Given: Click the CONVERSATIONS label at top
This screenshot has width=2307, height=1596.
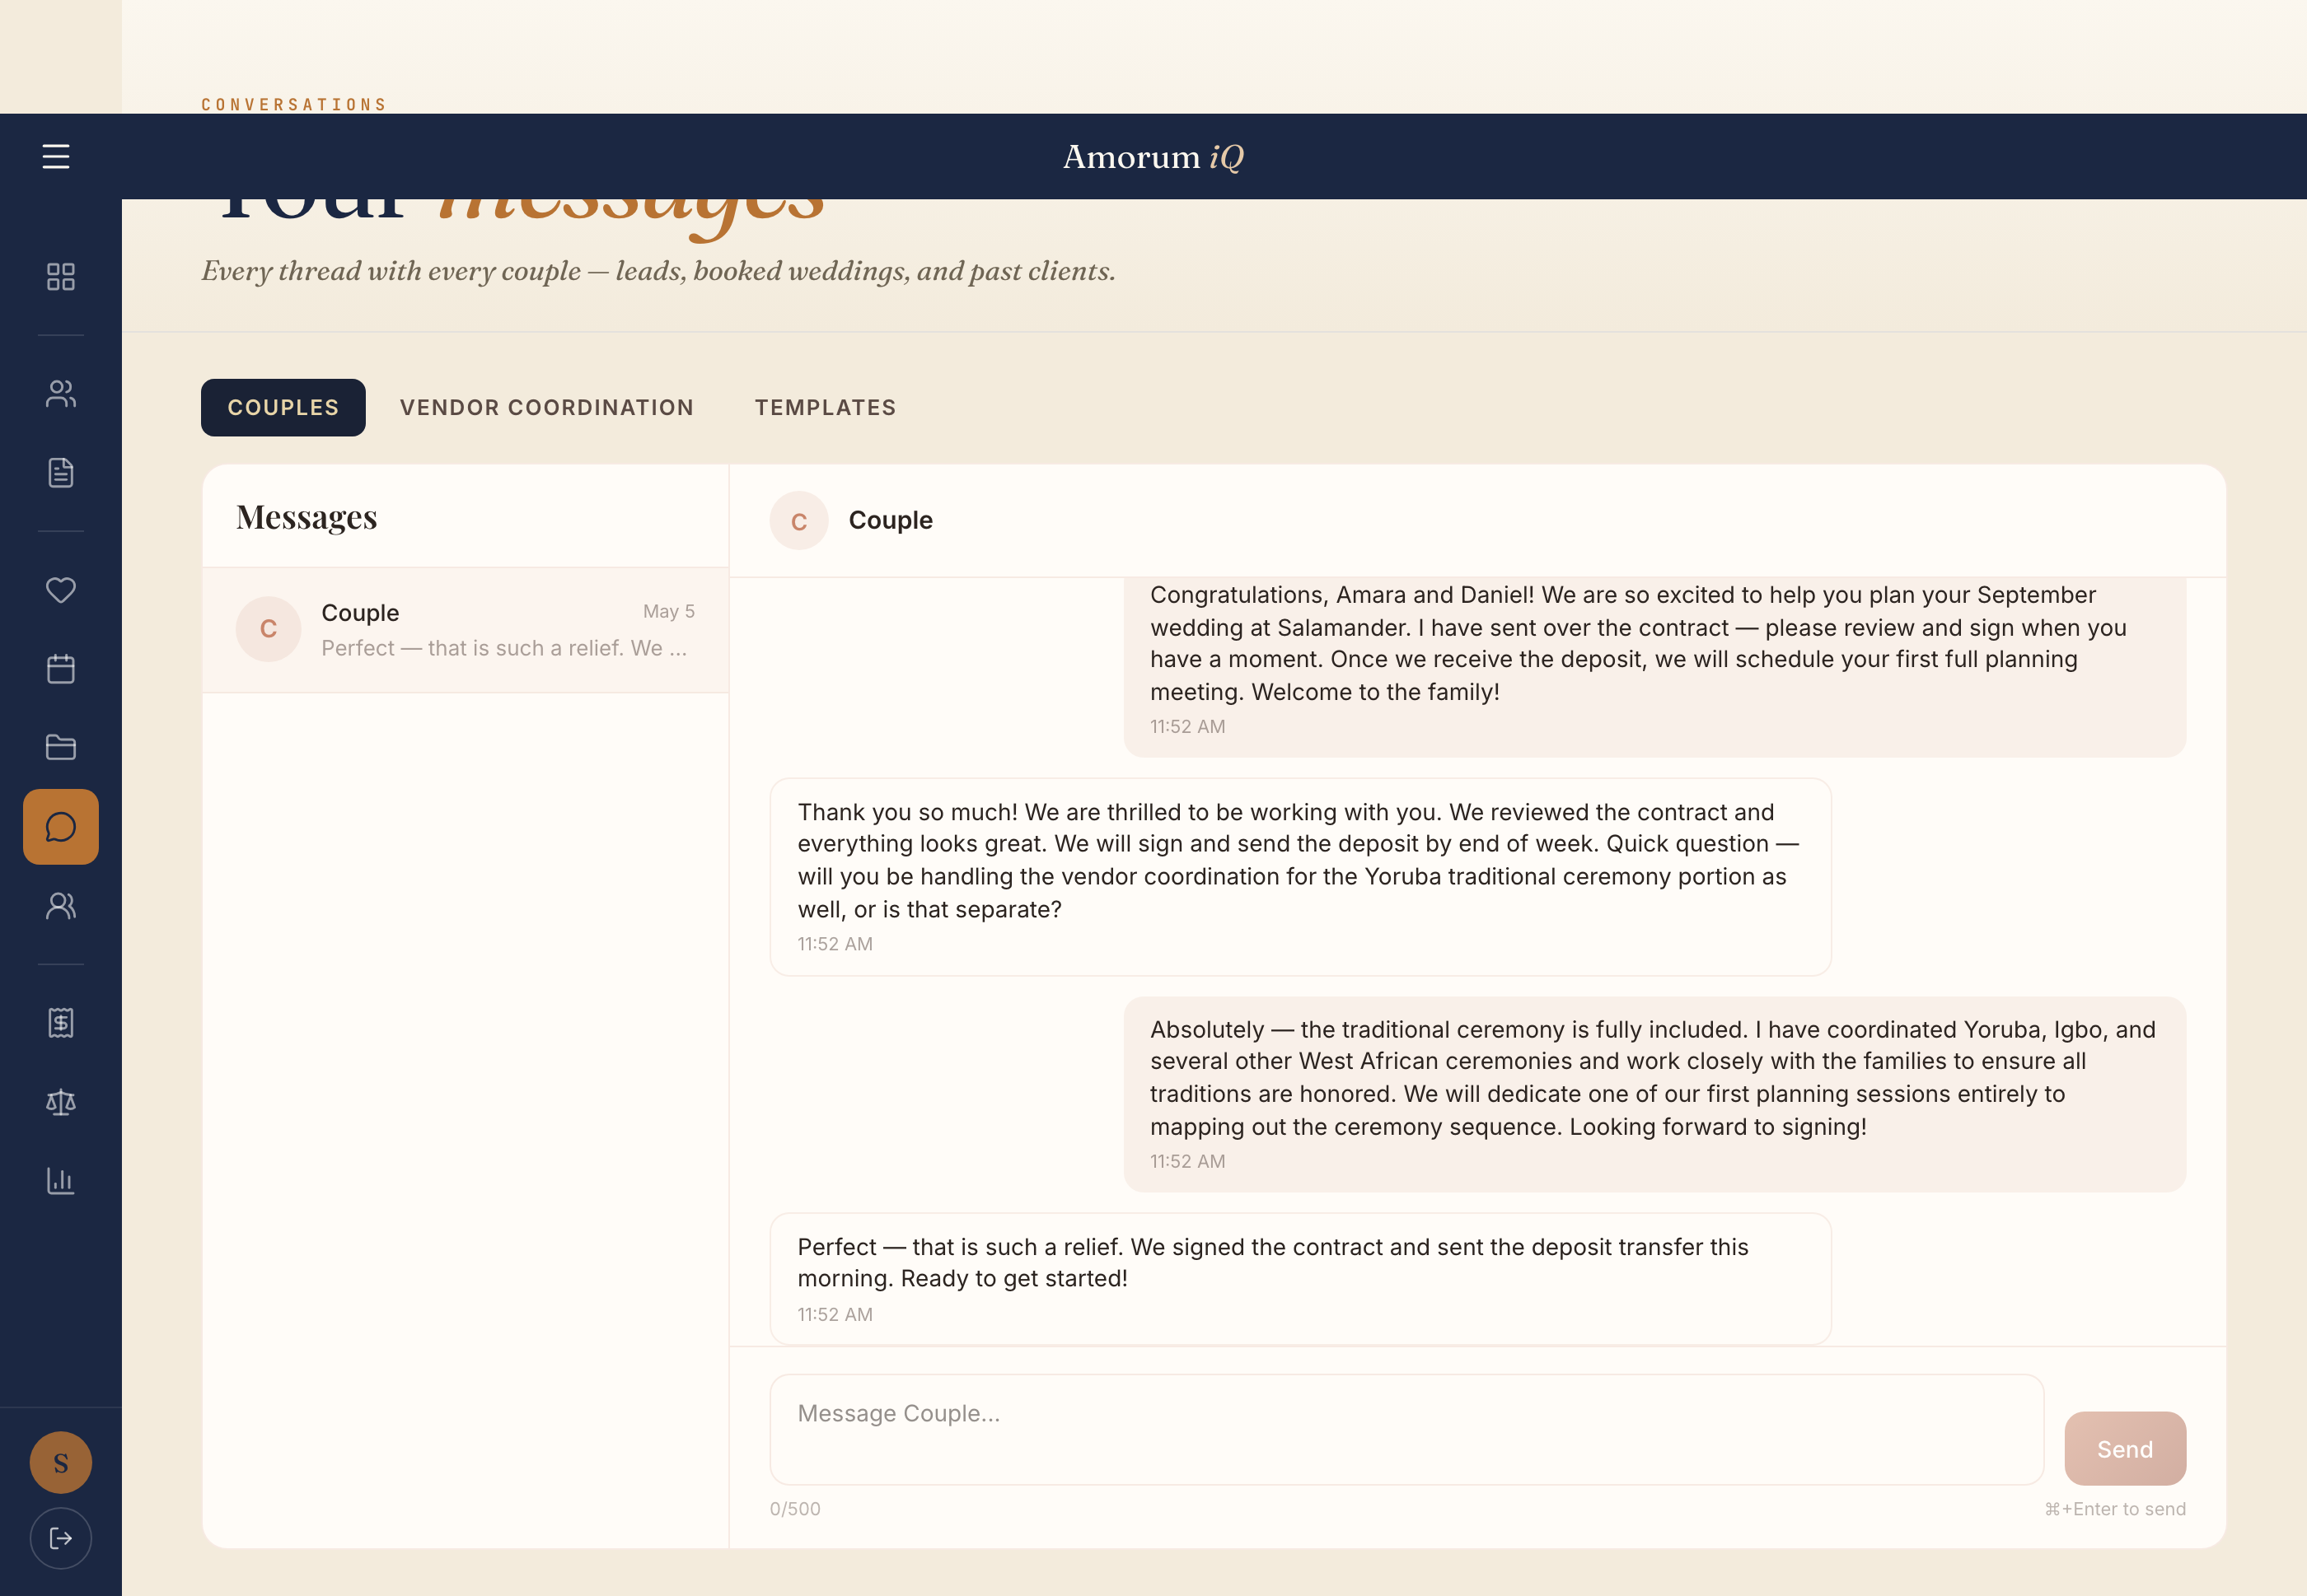Looking at the screenshot, I should 294,104.
